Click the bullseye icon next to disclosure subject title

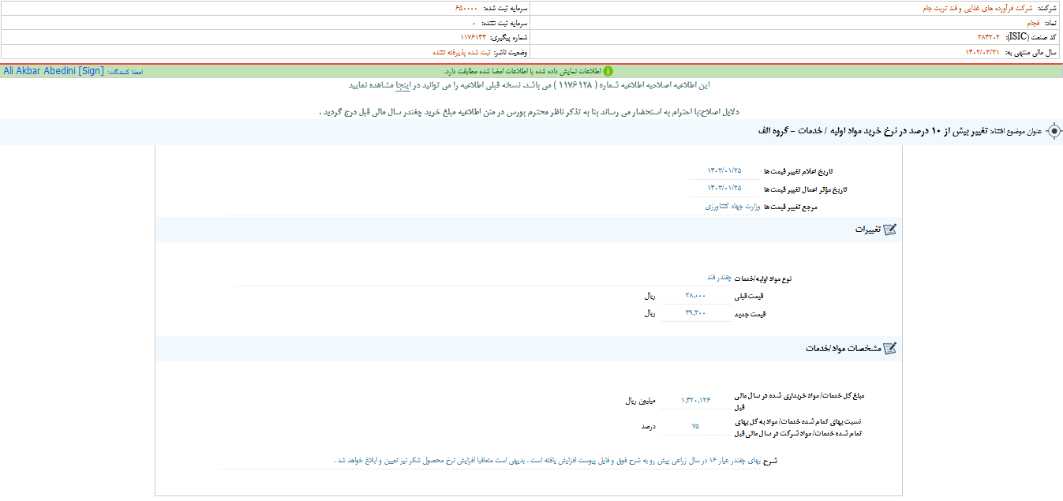tap(1054, 132)
